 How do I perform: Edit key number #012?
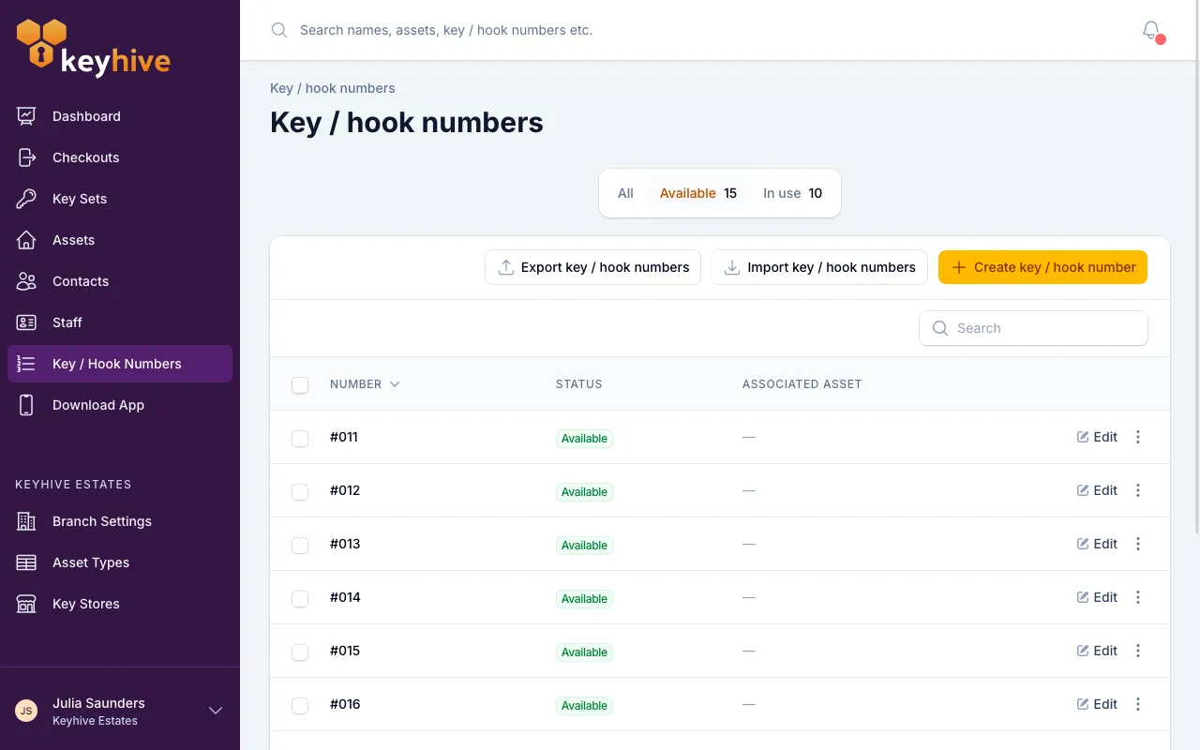1097,490
